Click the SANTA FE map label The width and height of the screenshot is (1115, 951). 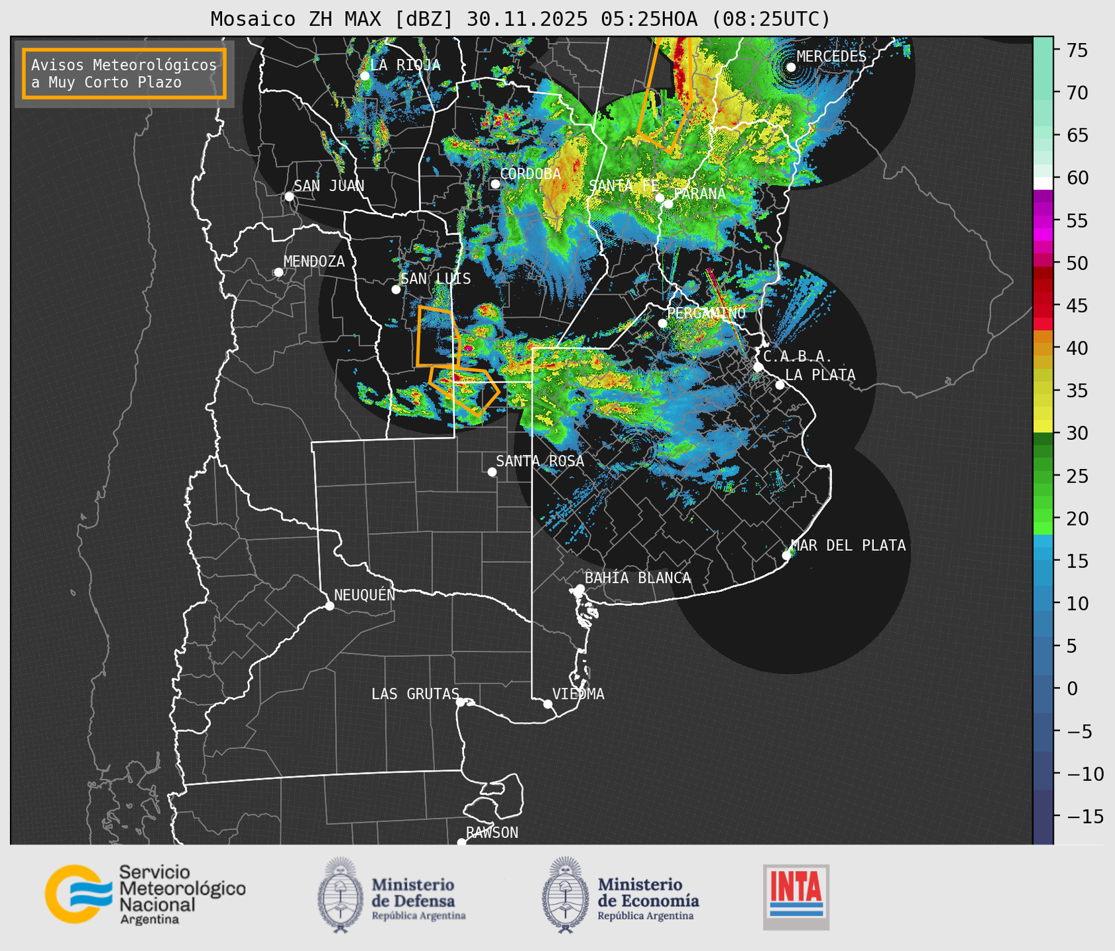624,186
